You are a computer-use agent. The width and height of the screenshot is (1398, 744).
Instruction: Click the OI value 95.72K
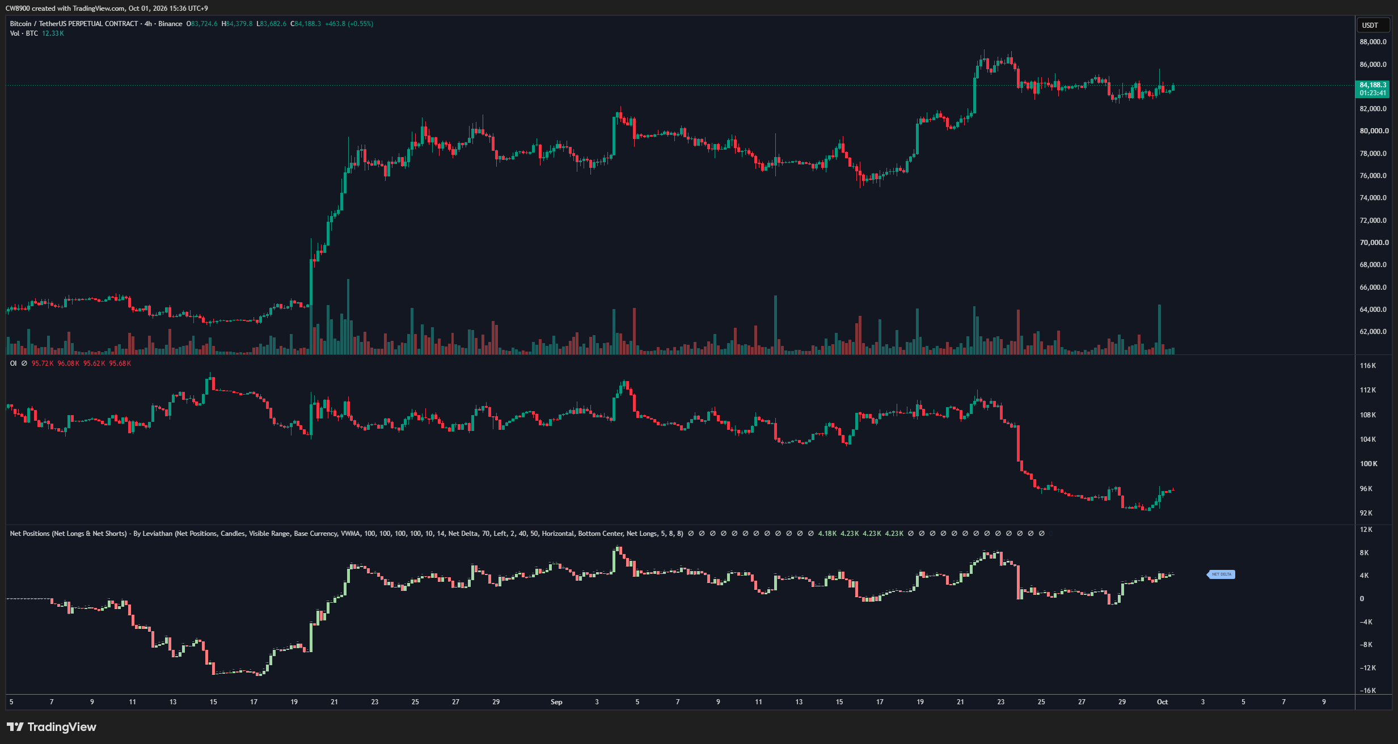coord(43,363)
